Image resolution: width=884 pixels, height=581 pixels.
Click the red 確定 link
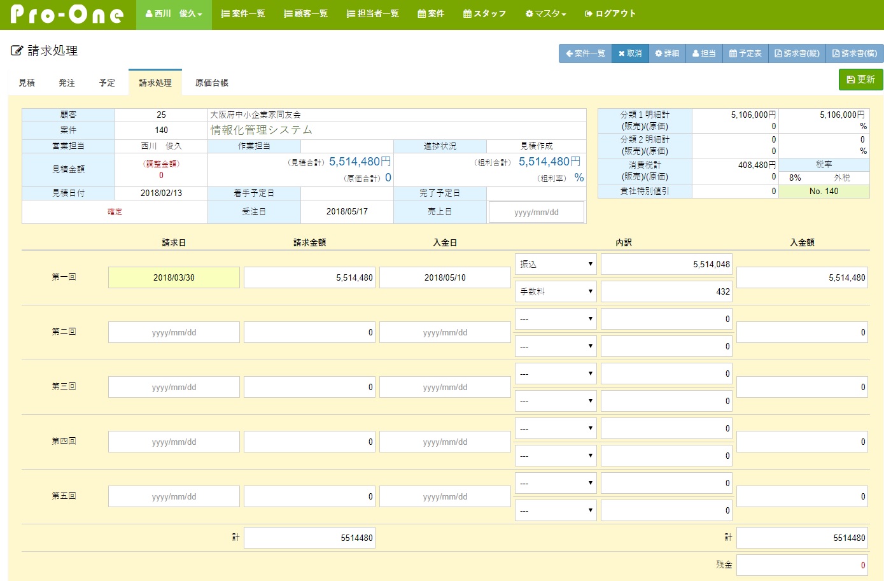point(115,212)
